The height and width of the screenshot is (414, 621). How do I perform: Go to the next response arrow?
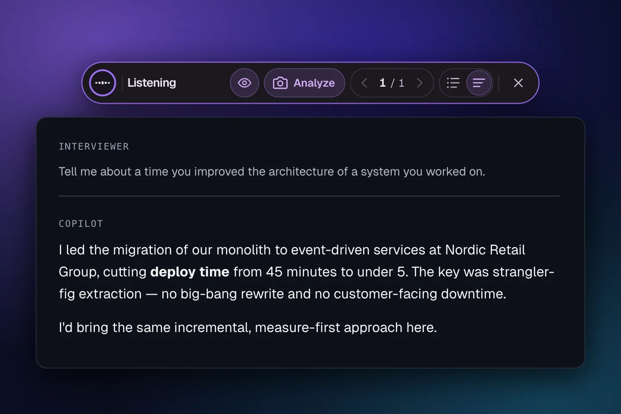[x=419, y=83]
